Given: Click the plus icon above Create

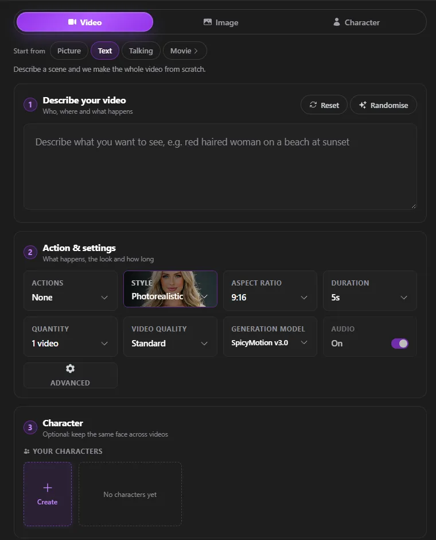Looking at the screenshot, I should 48,488.
